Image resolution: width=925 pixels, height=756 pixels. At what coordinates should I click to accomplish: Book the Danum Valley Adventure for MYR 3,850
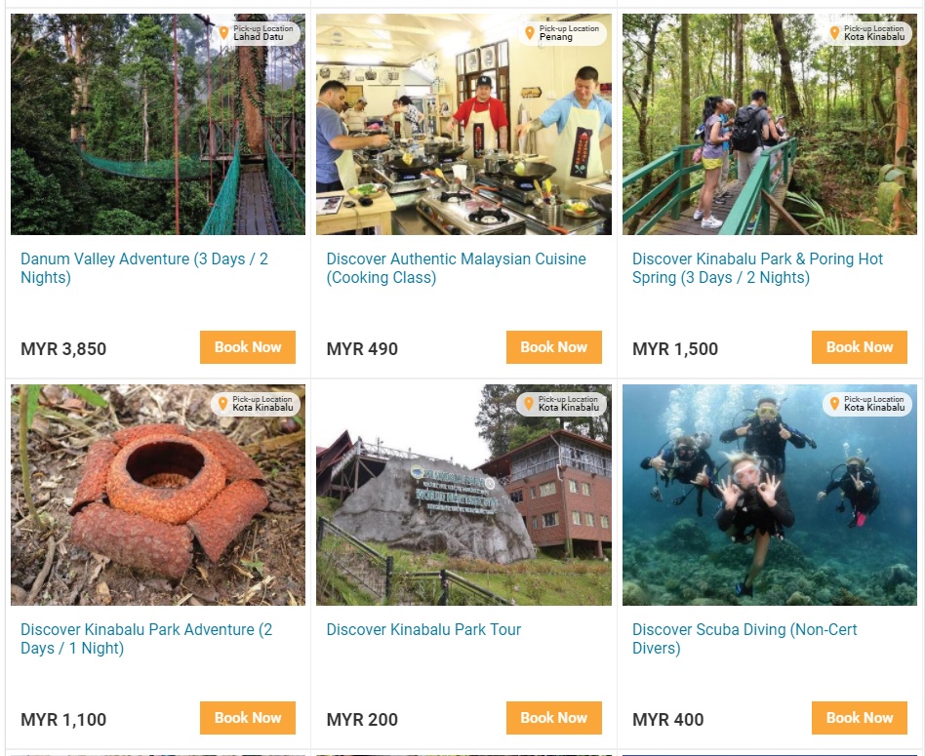[x=248, y=347]
